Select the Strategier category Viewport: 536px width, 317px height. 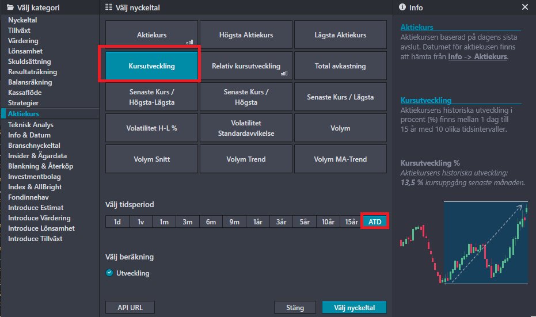click(23, 103)
